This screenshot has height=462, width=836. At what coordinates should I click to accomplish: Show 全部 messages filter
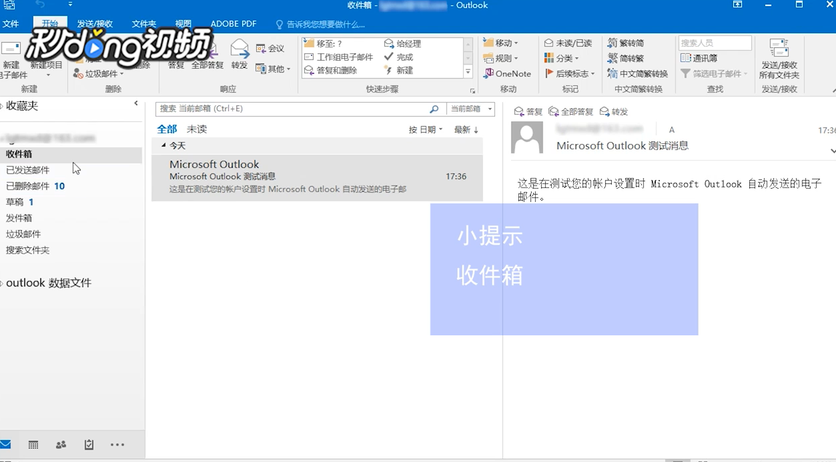167,129
